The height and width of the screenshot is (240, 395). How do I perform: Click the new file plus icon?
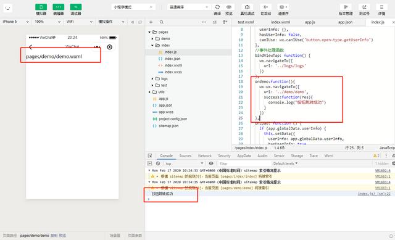(x=151, y=22)
